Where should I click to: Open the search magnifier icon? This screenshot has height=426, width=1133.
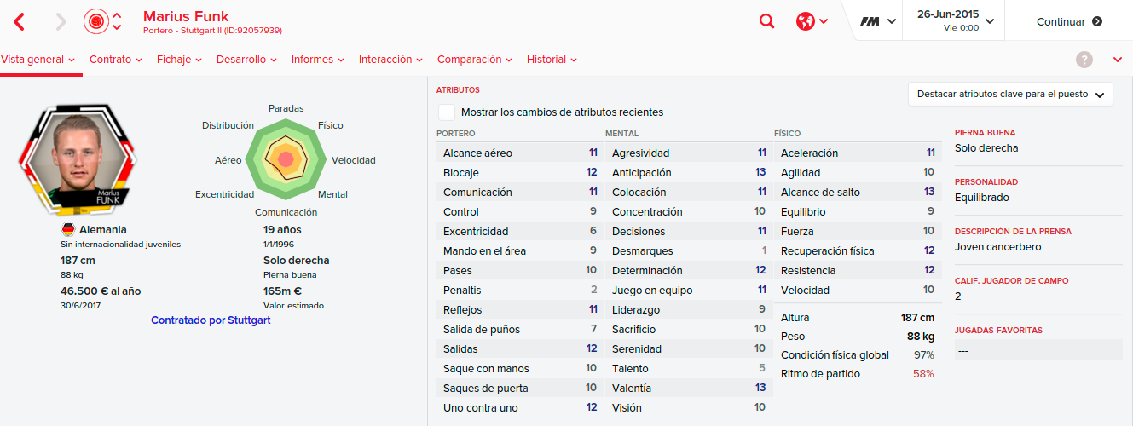766,22
